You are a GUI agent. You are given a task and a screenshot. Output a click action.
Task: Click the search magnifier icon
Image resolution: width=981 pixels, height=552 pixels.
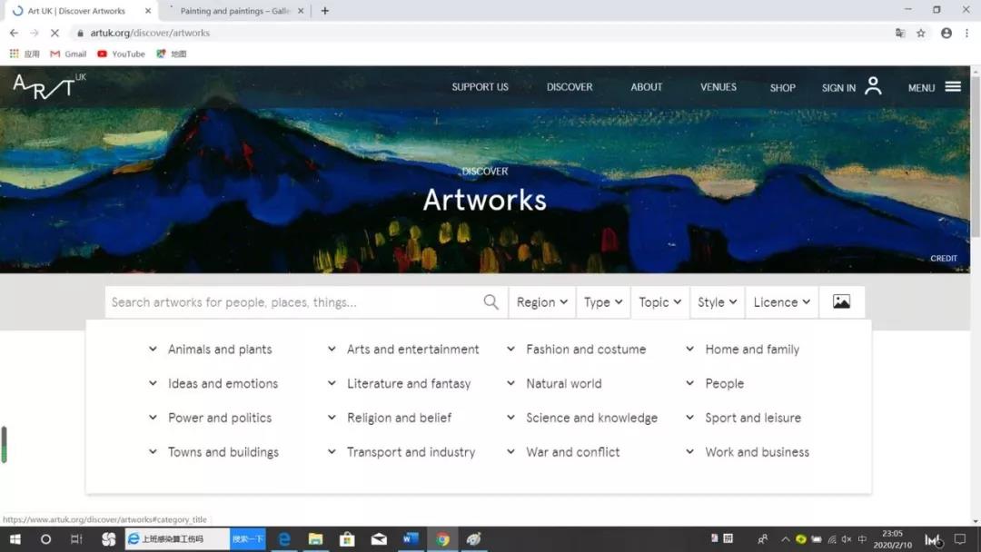point(490,302)
